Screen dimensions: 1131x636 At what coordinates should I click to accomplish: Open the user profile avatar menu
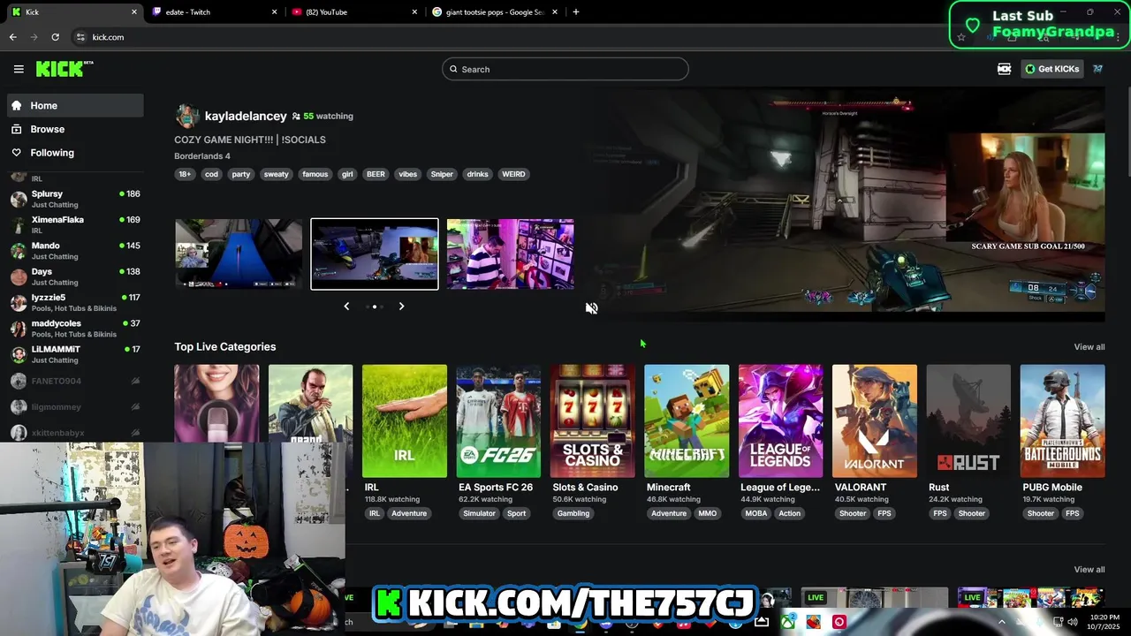pos(1098,69)
